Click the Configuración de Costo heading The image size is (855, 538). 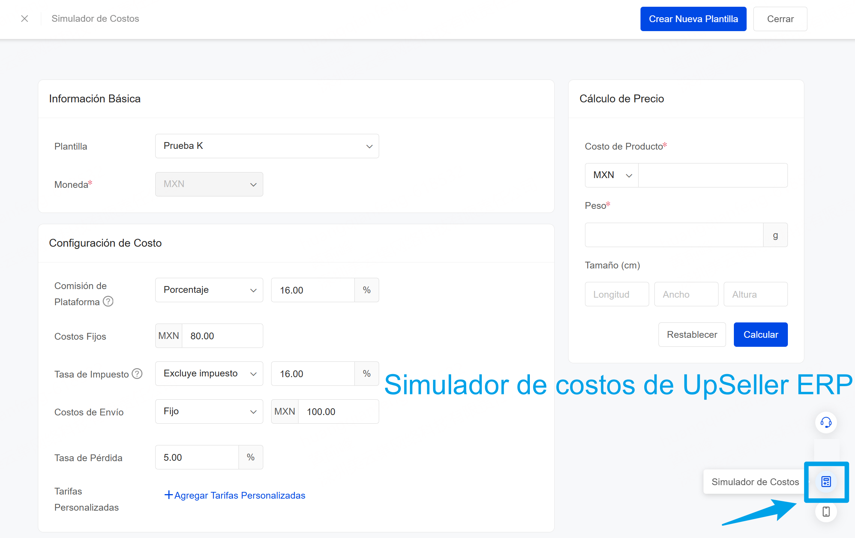coord(105,243)
